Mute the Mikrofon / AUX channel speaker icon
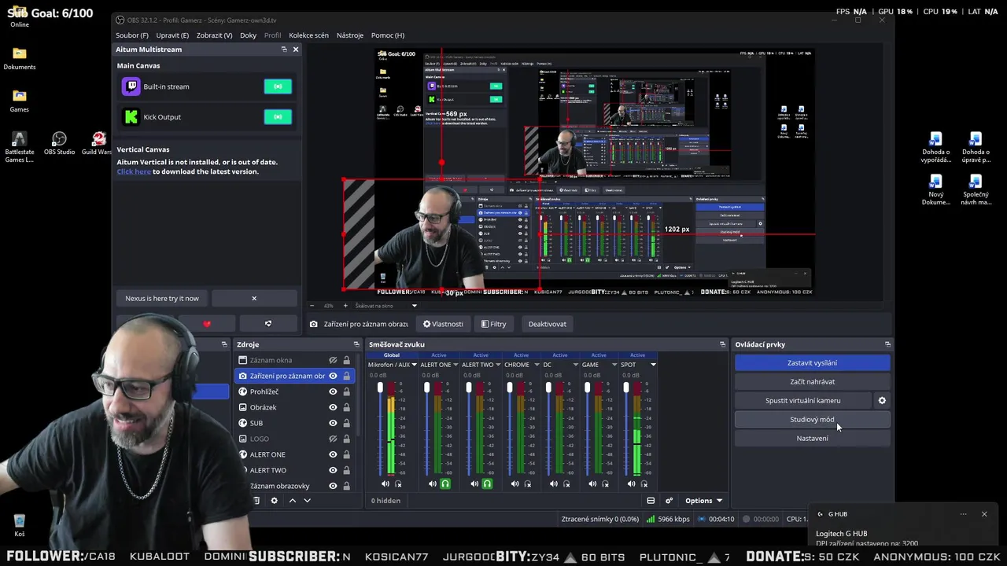The height and width of the screenshot is (566, 1007). point(385,484)
